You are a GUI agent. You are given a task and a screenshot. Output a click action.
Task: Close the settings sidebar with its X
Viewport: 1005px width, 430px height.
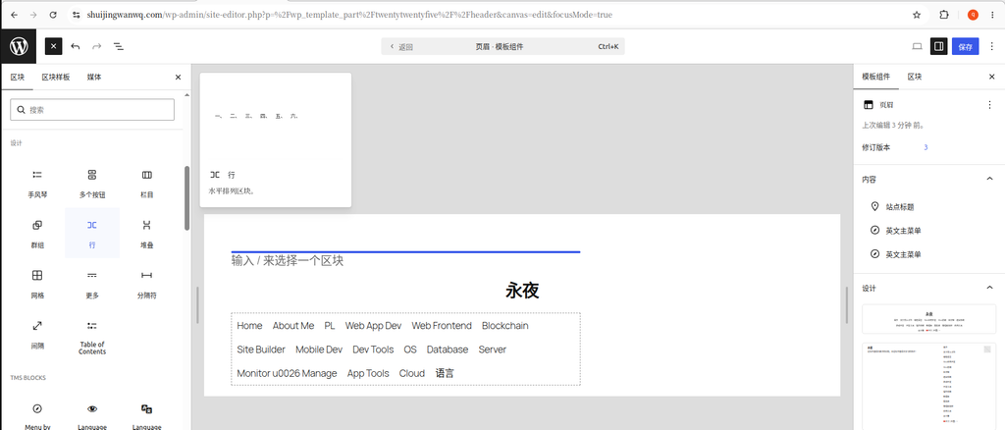(991, 77)
